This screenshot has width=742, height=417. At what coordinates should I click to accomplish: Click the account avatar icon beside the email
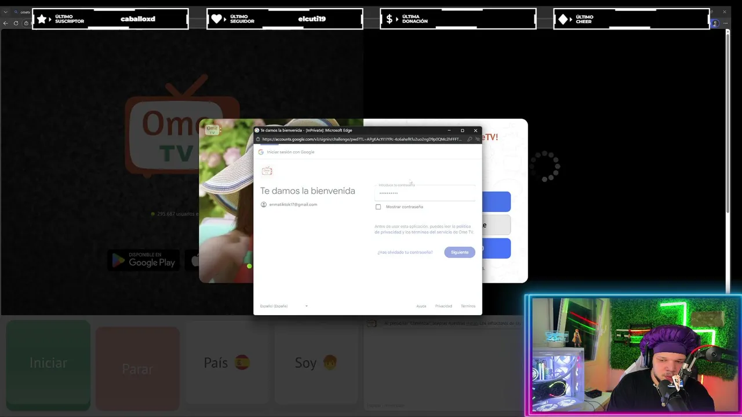point(264,204)
